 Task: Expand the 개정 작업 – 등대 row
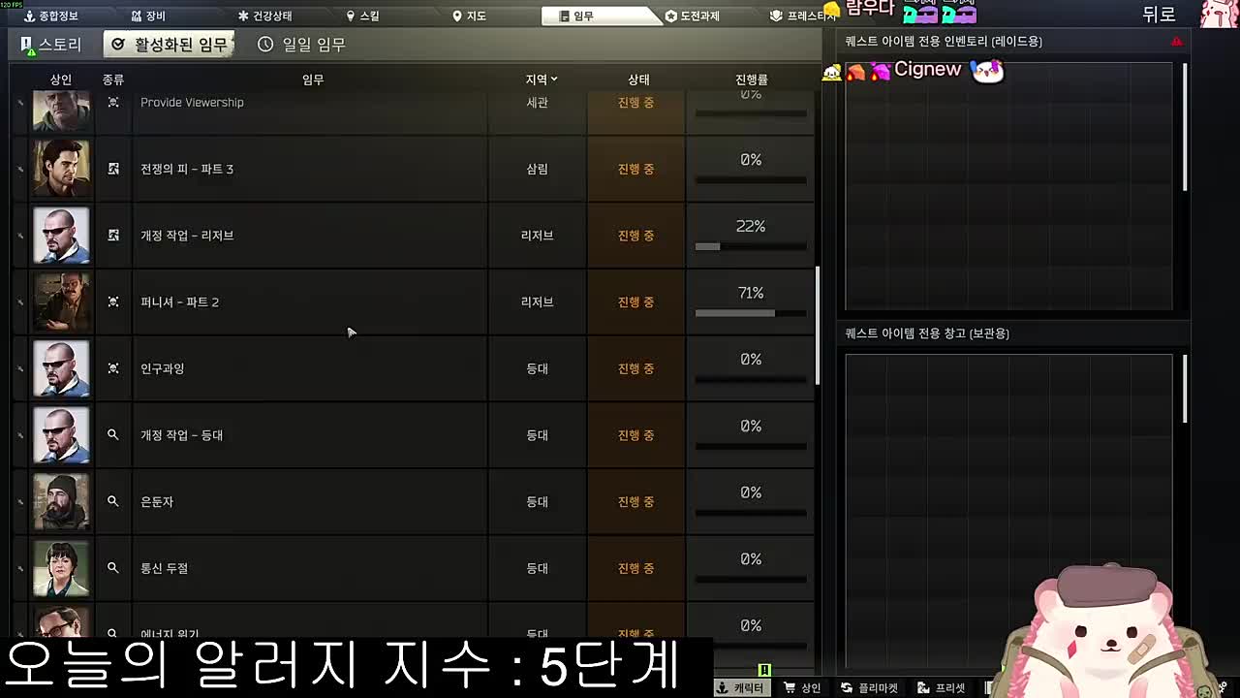pos(412,435)
